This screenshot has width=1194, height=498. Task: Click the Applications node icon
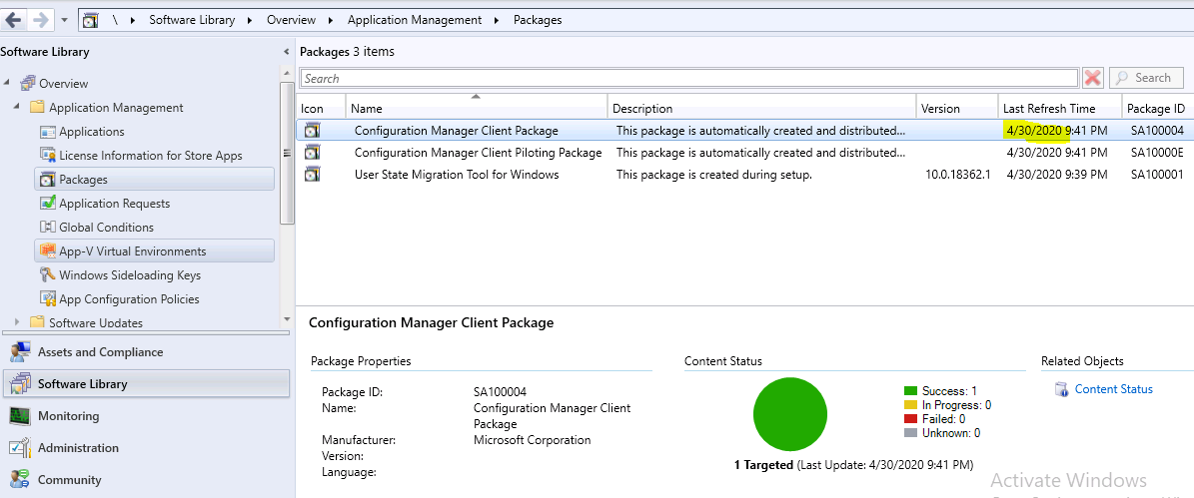coord(48,132)
